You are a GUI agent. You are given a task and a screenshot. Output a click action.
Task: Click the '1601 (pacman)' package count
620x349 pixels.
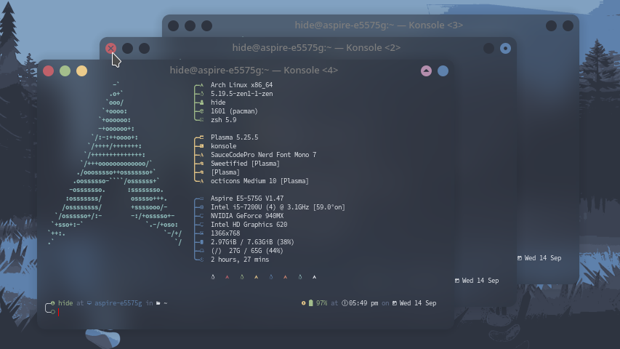tap(234, 111)
